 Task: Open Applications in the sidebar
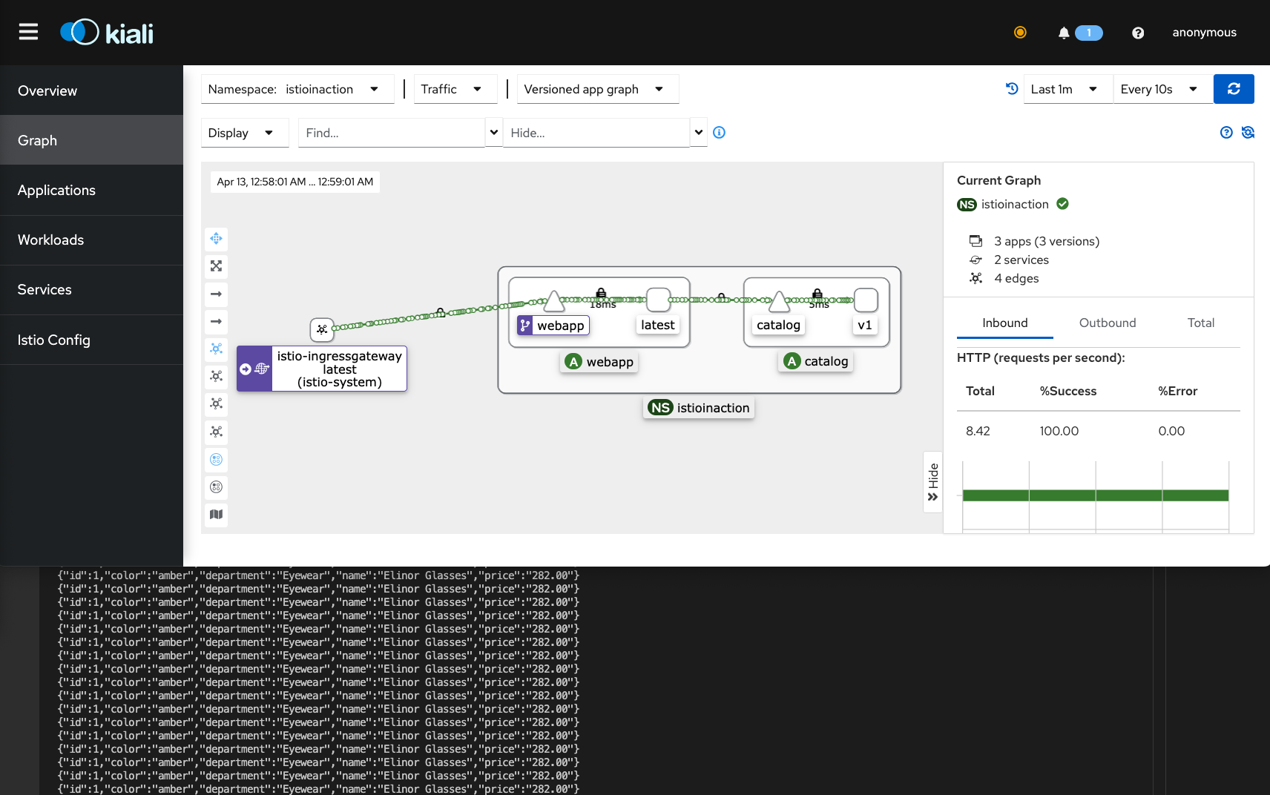tap(91, 190)
